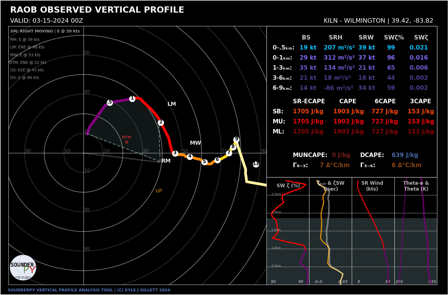Click the VALID: 03-15-2024 00Z text
The image size is (448, 295).
(x=47, y=21)
